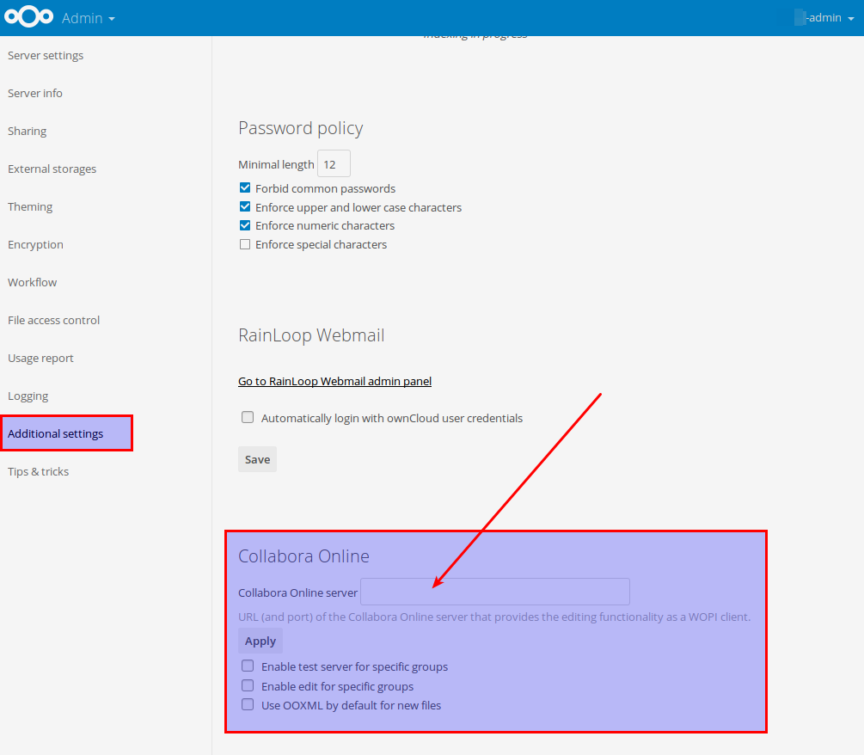Image resolution: width=864 pixels, height=755 pixels.
Task: Navigate to Theming settings
Action: 30,207
